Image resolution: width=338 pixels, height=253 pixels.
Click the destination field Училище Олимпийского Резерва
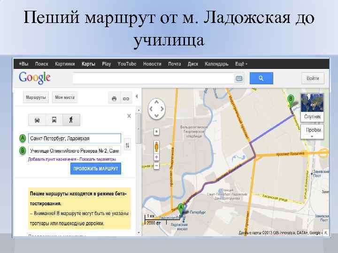(x=75, y=150)
